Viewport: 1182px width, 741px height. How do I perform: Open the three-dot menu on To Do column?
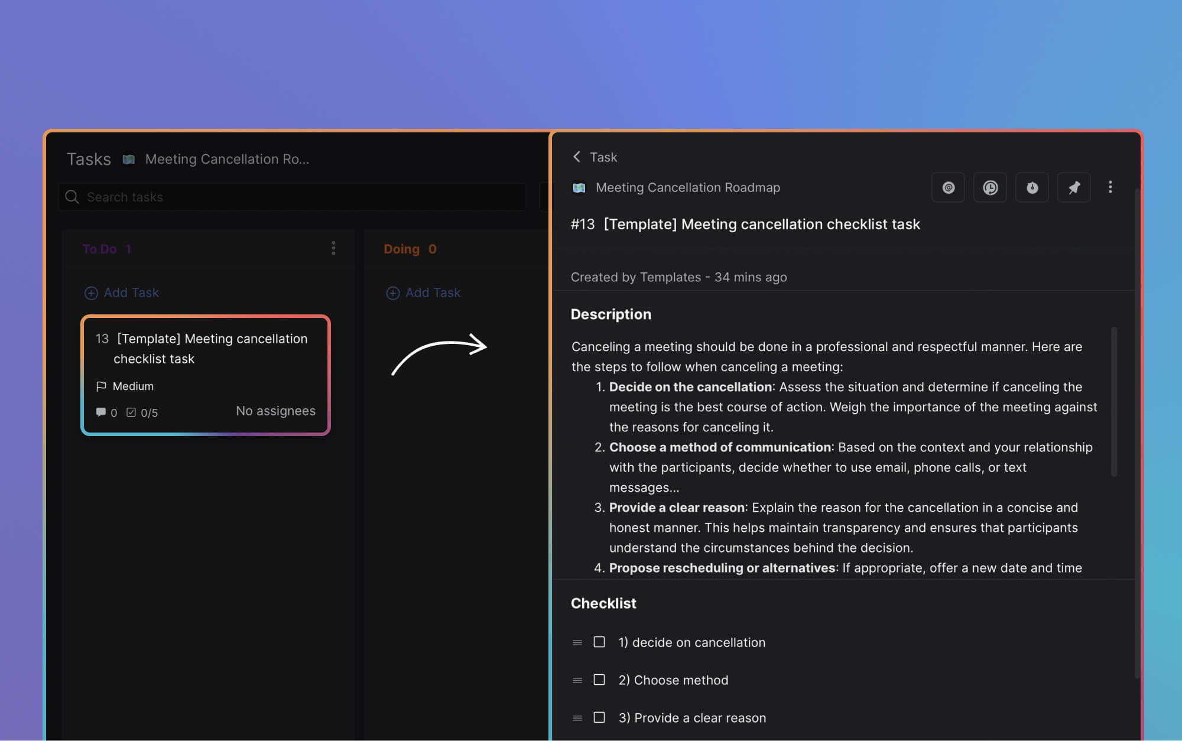coord(334,248)
